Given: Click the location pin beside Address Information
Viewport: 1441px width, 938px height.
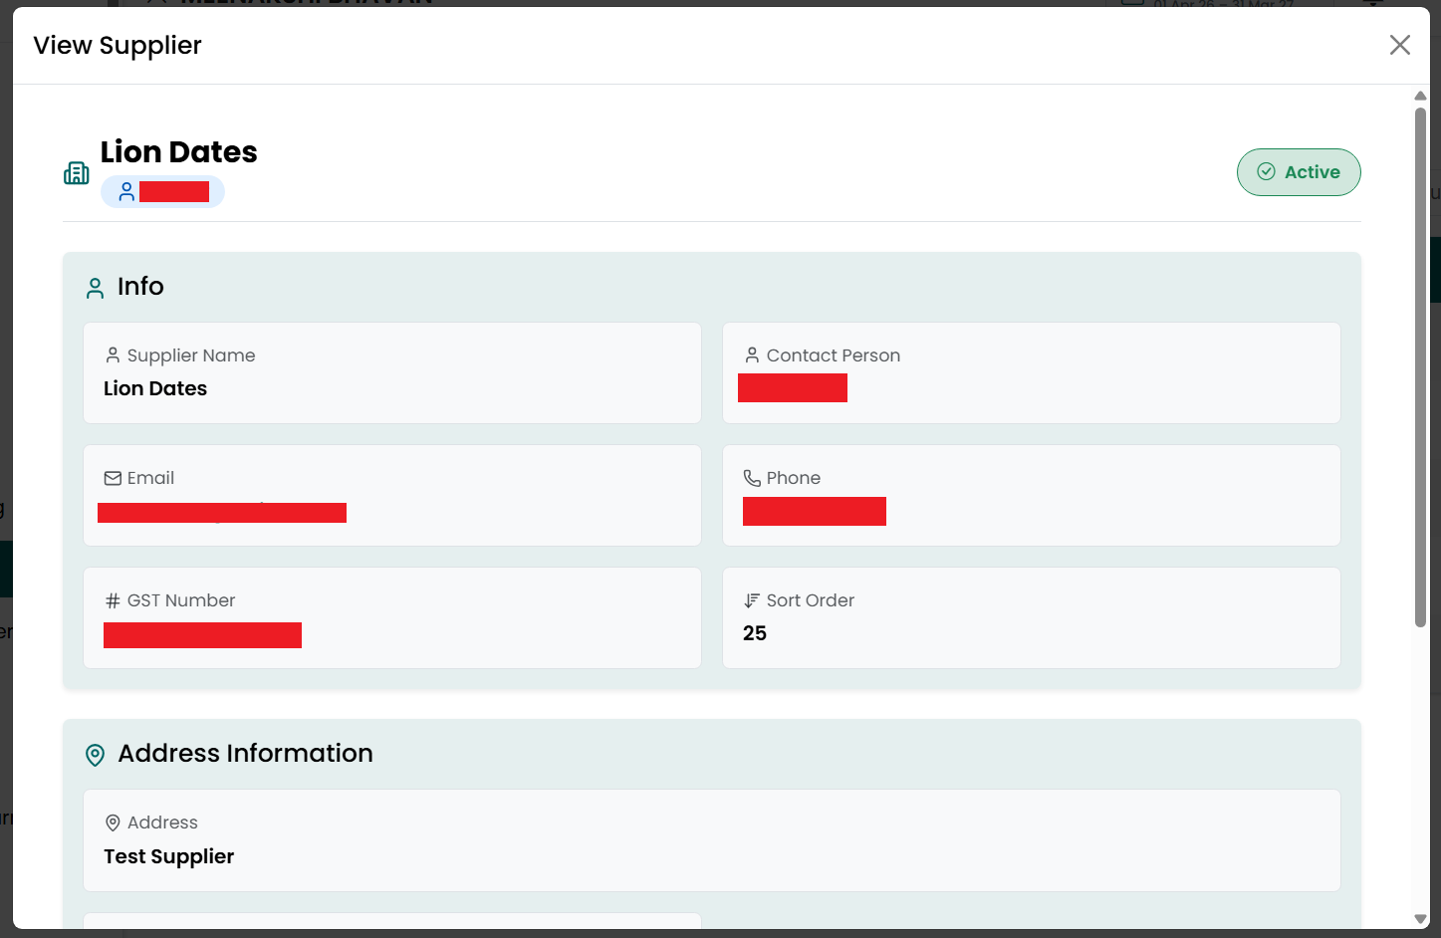Looking at the screenshot, I should point(96,755).
